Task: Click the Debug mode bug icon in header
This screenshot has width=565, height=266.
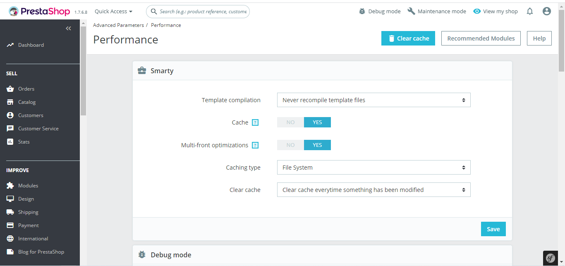Action: [362, 12]
